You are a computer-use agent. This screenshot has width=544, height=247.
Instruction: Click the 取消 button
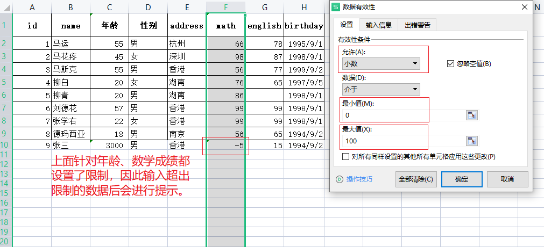pos(507,179)
